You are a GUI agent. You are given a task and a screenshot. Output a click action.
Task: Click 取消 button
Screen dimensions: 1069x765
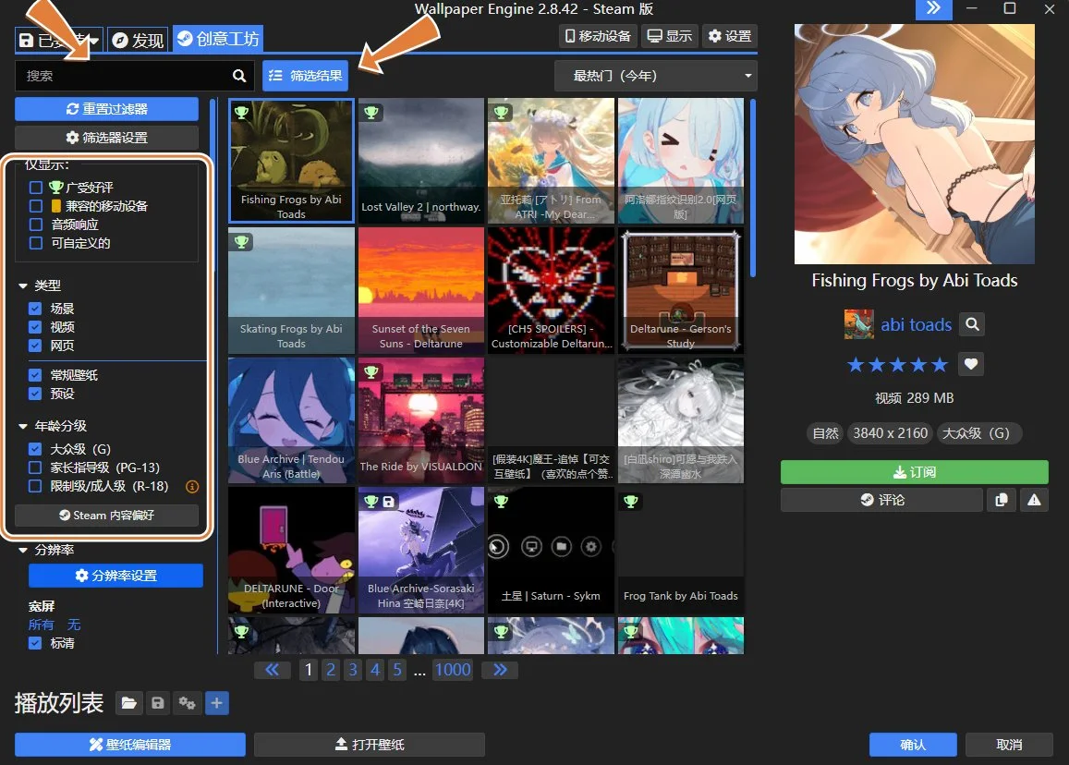pos(1009,745)
